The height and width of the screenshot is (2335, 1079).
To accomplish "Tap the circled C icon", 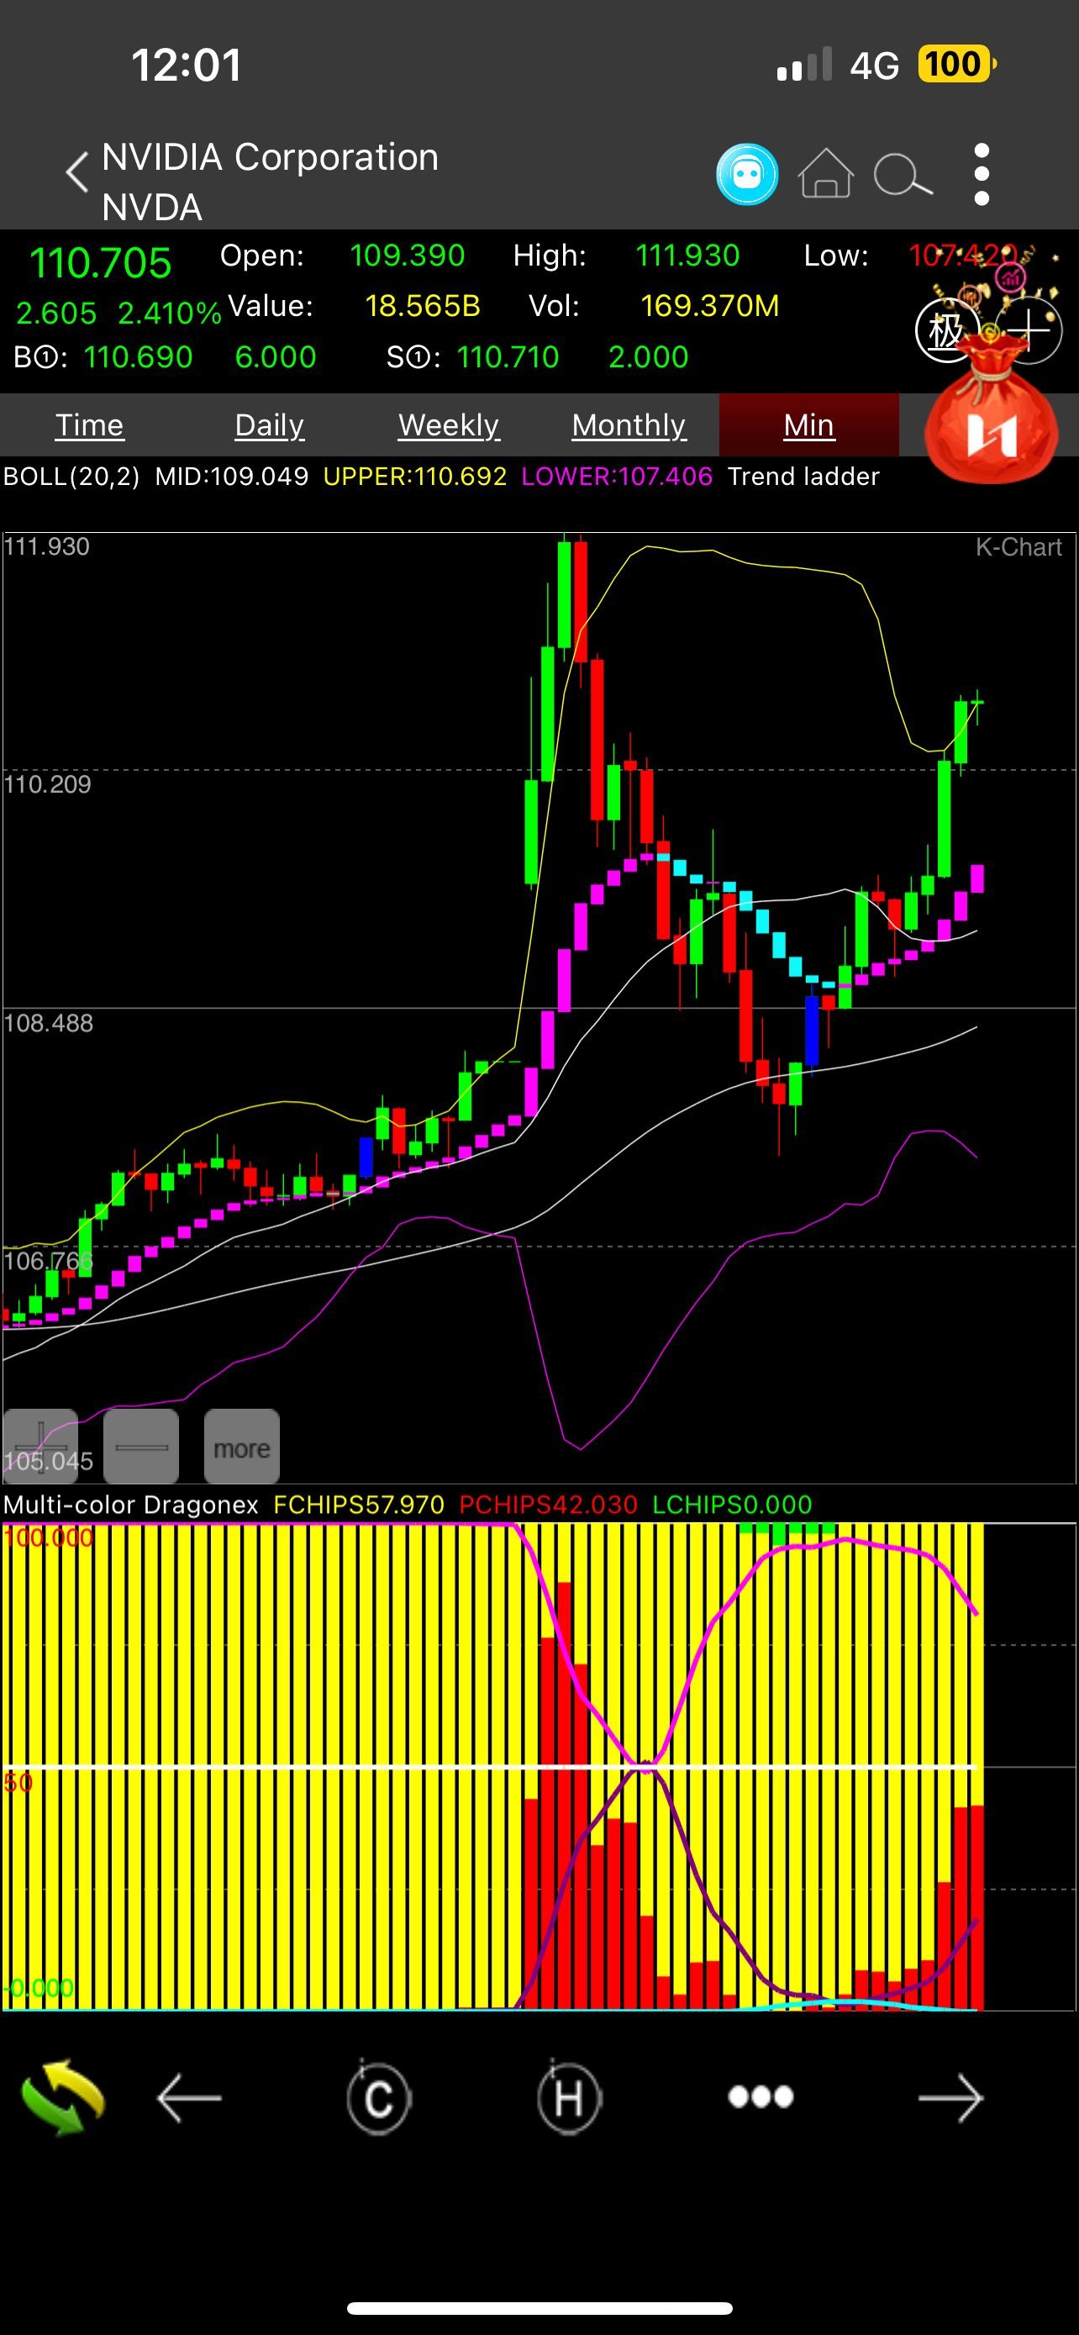I will pyautogui.click(x=379, y=2097).
